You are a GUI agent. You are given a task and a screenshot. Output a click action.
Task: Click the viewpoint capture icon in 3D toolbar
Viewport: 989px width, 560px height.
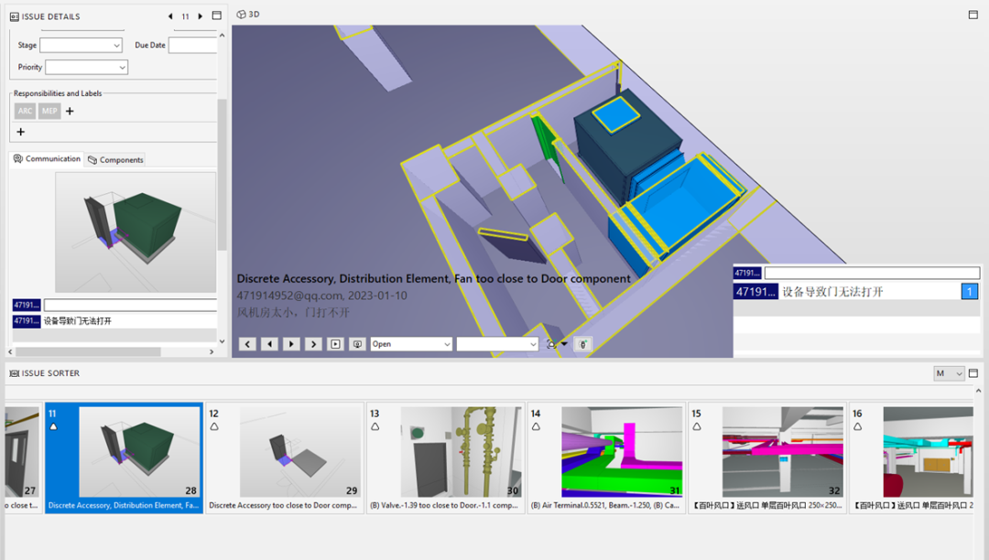551,344
